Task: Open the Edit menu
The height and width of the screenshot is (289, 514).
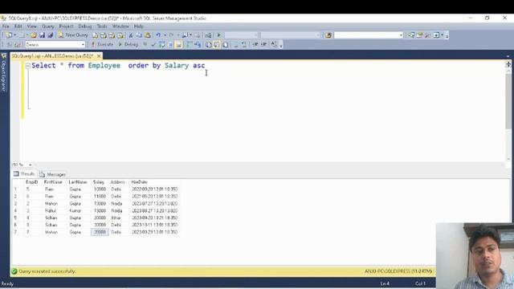Action: tap(18, 26)
